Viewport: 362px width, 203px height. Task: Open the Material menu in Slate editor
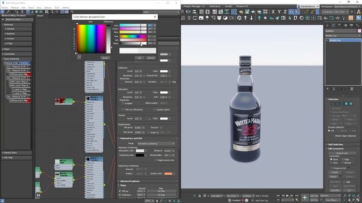pyautogui.click(x=15, y=7)
